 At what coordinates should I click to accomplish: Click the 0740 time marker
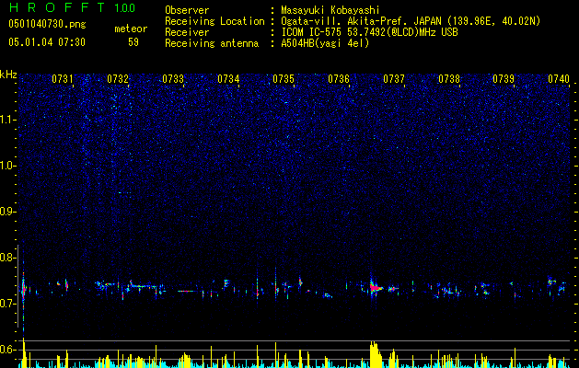point(559,78)
